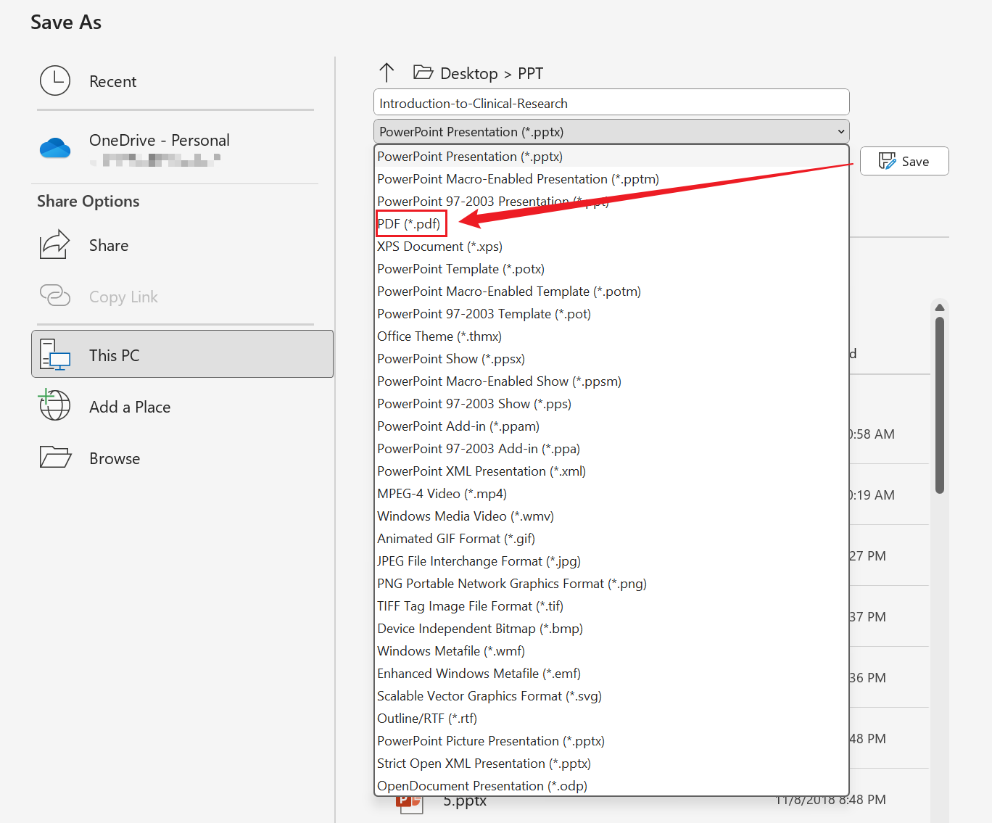The height and width of the screenshot is (823, 992).
Task: Open the Browse folder icon
Action: click(x=55, y=458)
